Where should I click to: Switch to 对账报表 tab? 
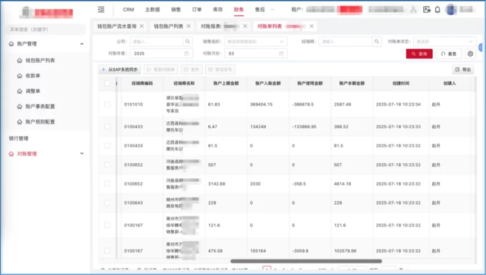click(x=211, y=26)
